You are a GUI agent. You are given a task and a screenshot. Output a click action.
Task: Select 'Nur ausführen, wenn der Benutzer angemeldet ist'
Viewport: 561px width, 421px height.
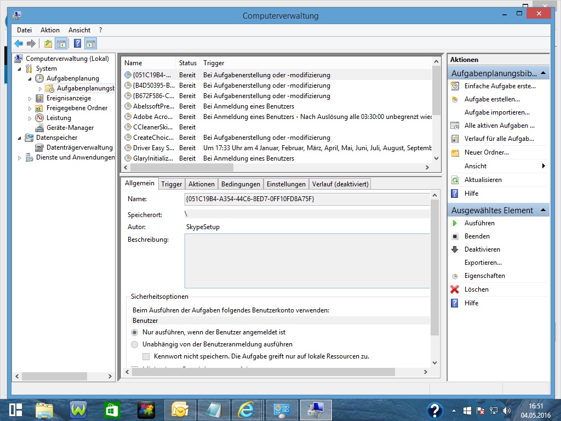pos(135,332)
